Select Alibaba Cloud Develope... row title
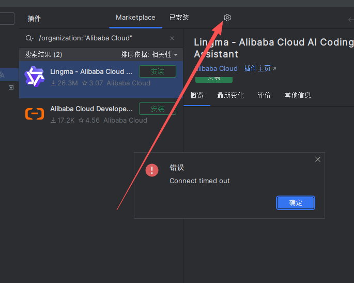 (91, 109)
